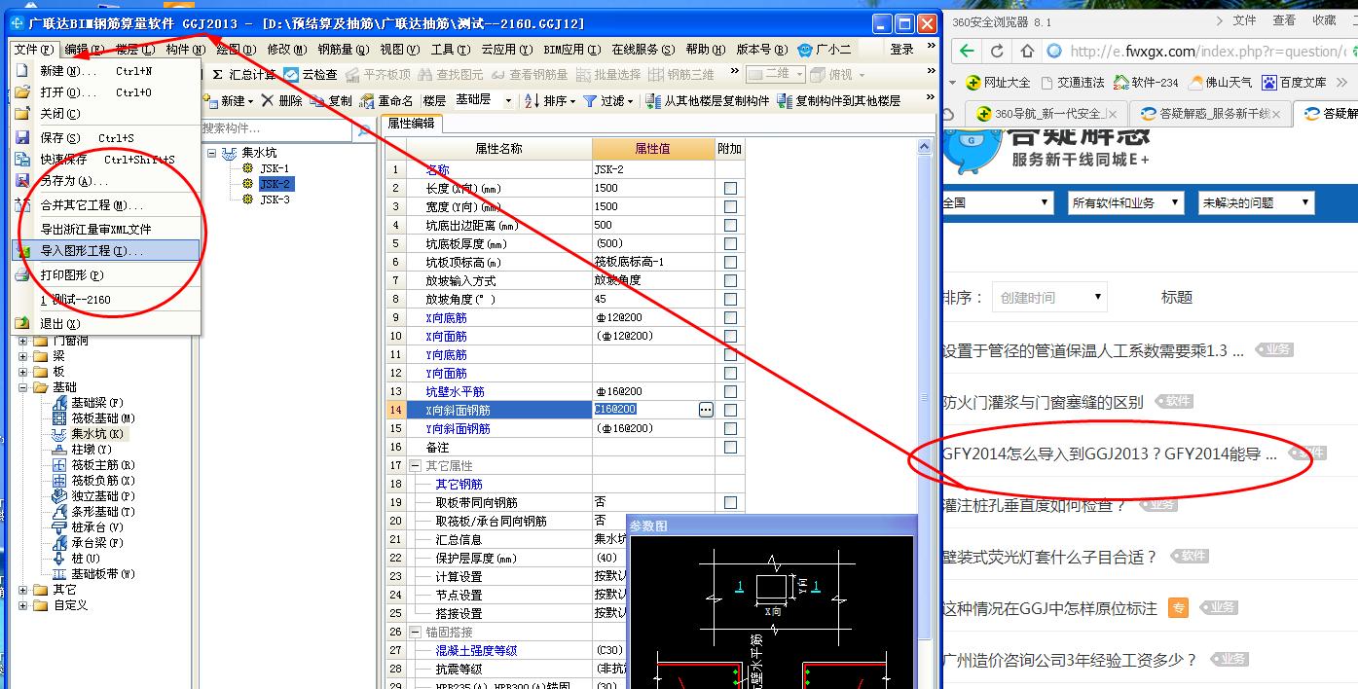Click 新建 (New) in File menu

pos(105,71)
